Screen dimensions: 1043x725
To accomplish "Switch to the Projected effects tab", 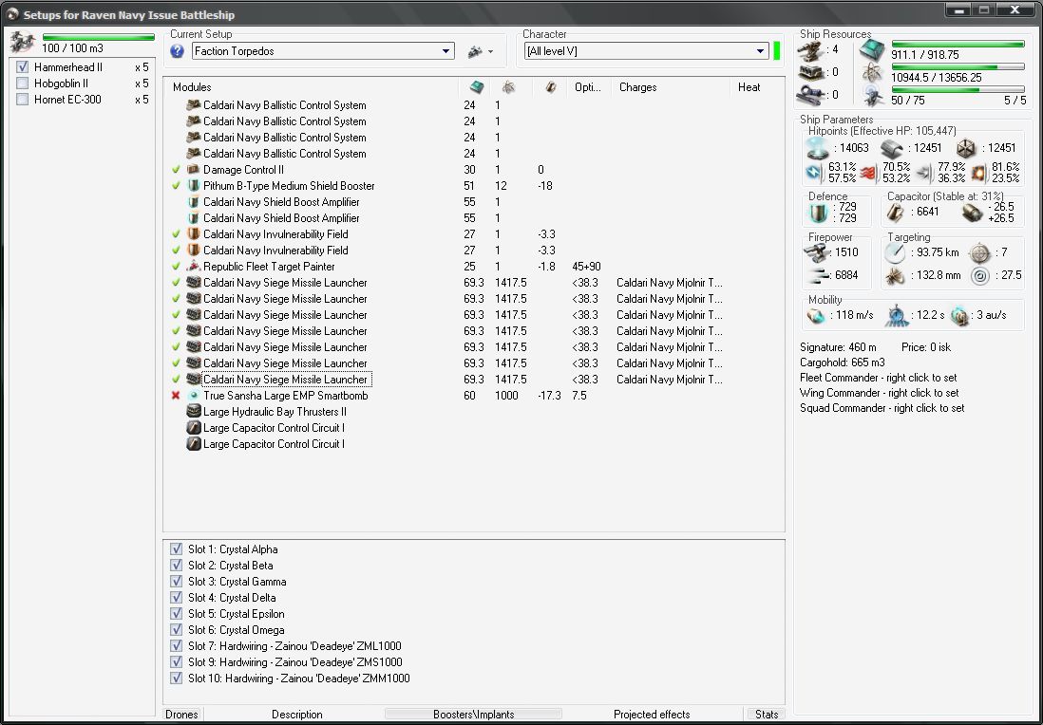I will click(x=652, y=715).
